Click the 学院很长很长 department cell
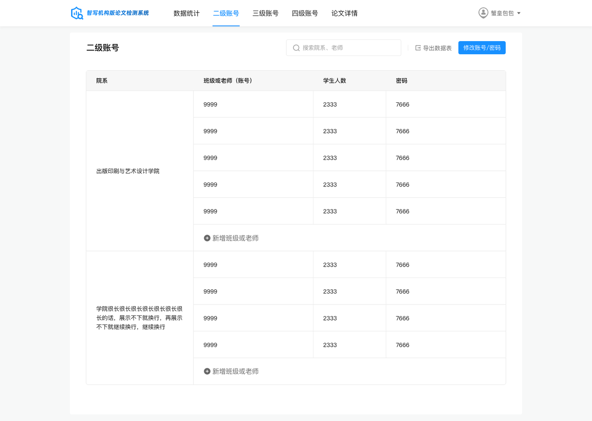 coord(140,318)
